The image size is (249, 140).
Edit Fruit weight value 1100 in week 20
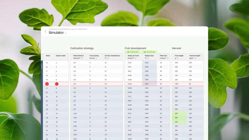[177, 84]
